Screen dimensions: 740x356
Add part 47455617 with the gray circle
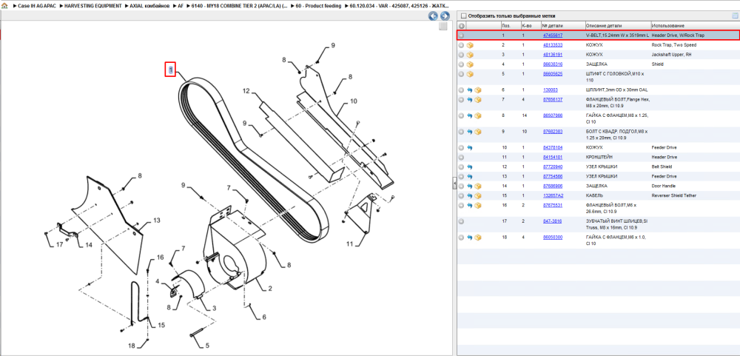tap(462, 36)
